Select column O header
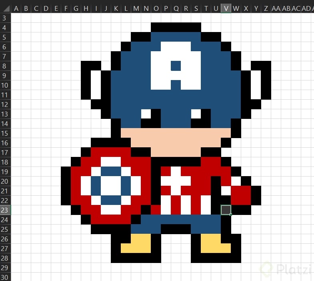The width and height of the screenshot is (314, 281). tap(156, 9)
